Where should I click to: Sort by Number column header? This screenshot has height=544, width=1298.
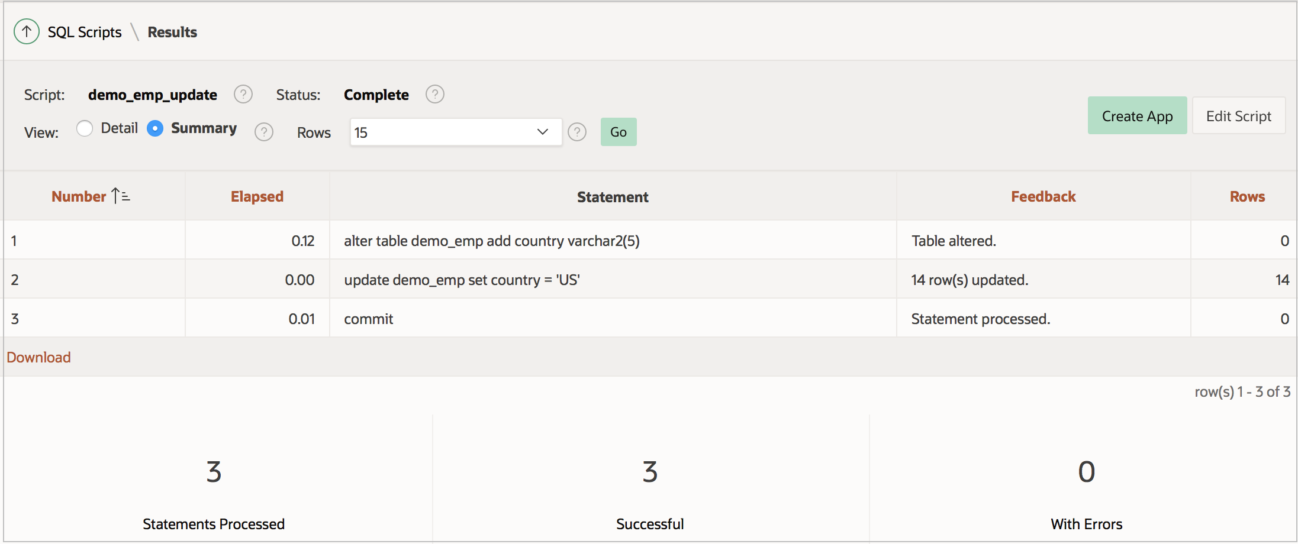(x=79, y=197)
